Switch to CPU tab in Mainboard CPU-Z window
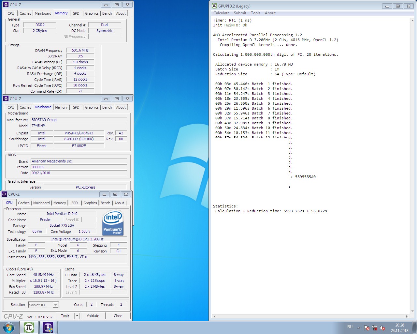The image size is (417, 334). 11,107
